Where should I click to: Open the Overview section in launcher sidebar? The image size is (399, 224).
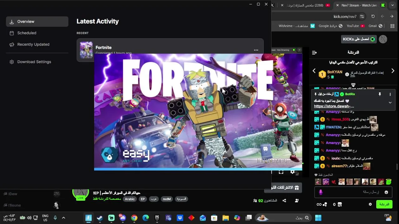tap(37, 21)
